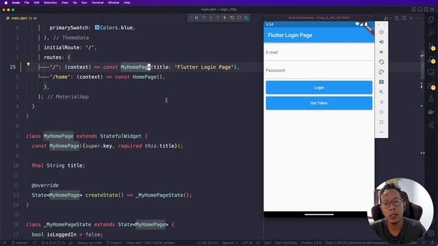Toggle the primary sidebar layout icon

pos(414,10)
